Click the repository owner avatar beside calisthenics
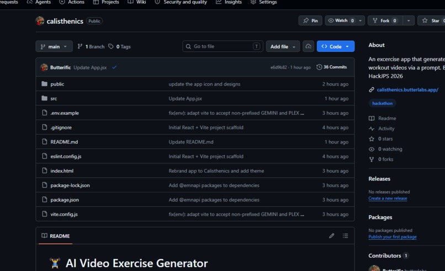 (40, 21)
